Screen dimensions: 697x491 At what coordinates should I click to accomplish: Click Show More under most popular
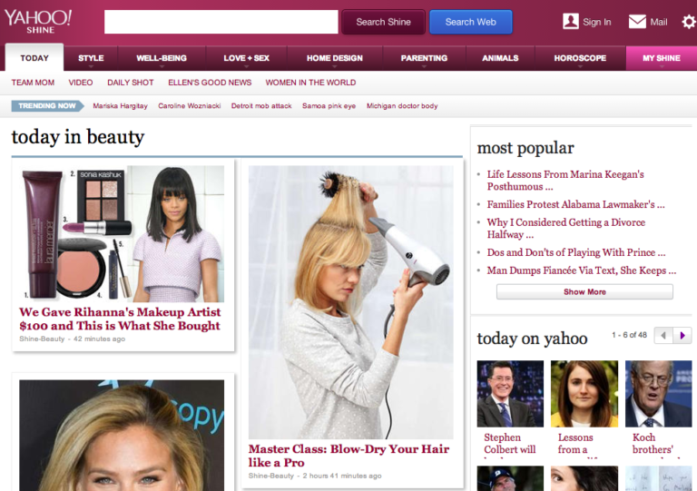point(584,292)
